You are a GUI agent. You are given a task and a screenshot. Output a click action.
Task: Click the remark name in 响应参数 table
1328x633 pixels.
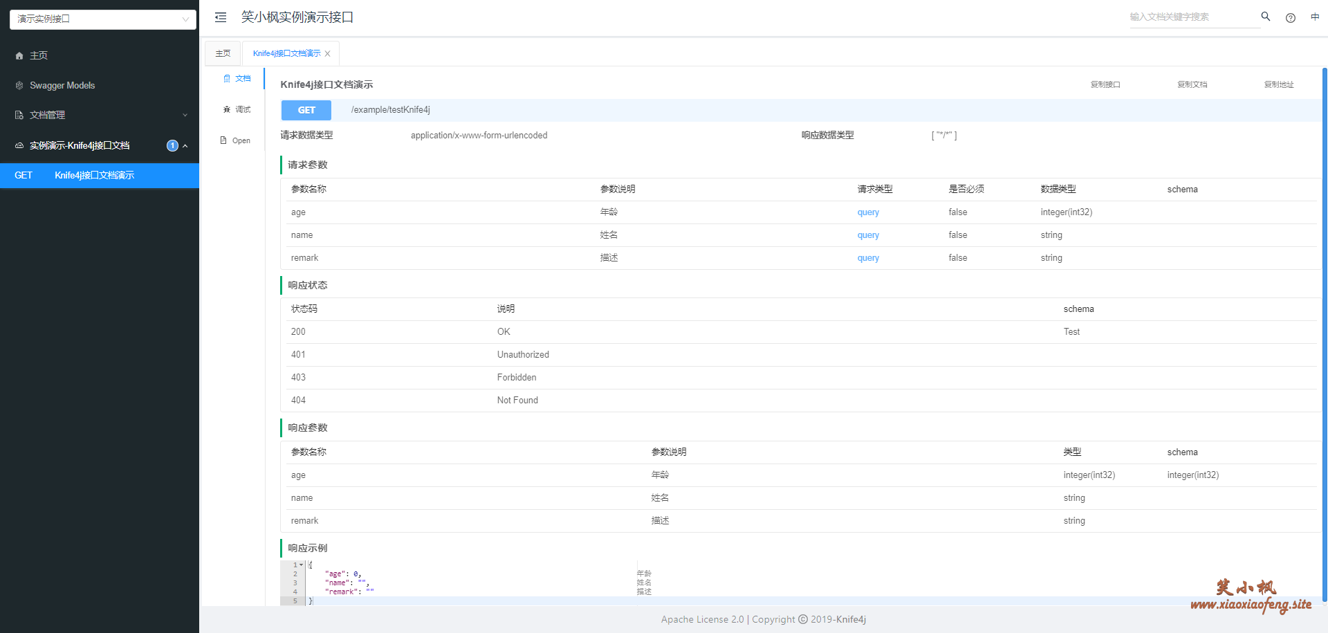(x=304, y=521)
